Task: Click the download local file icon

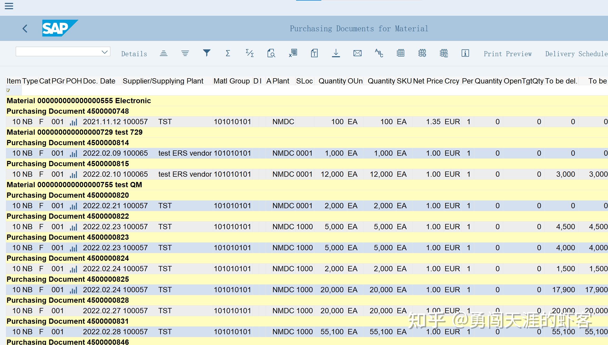Action: click(336, 53)
